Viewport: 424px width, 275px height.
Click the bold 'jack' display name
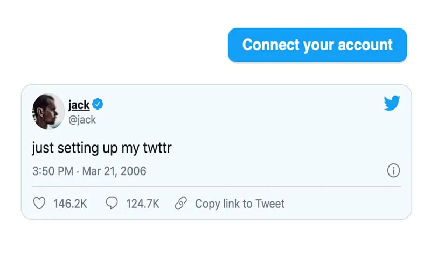coord(79,104)
